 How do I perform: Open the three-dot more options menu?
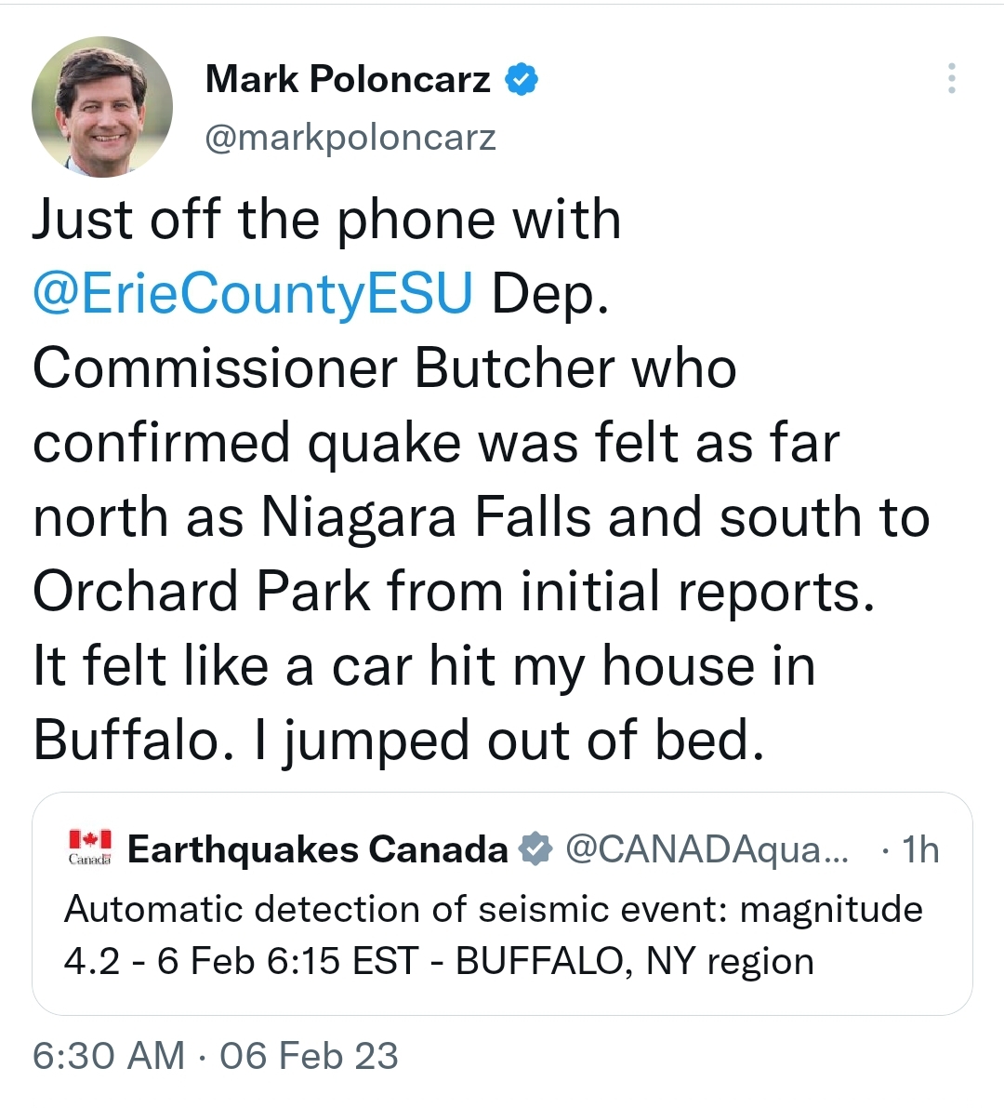pyautogui.click(x=951, y=79)
